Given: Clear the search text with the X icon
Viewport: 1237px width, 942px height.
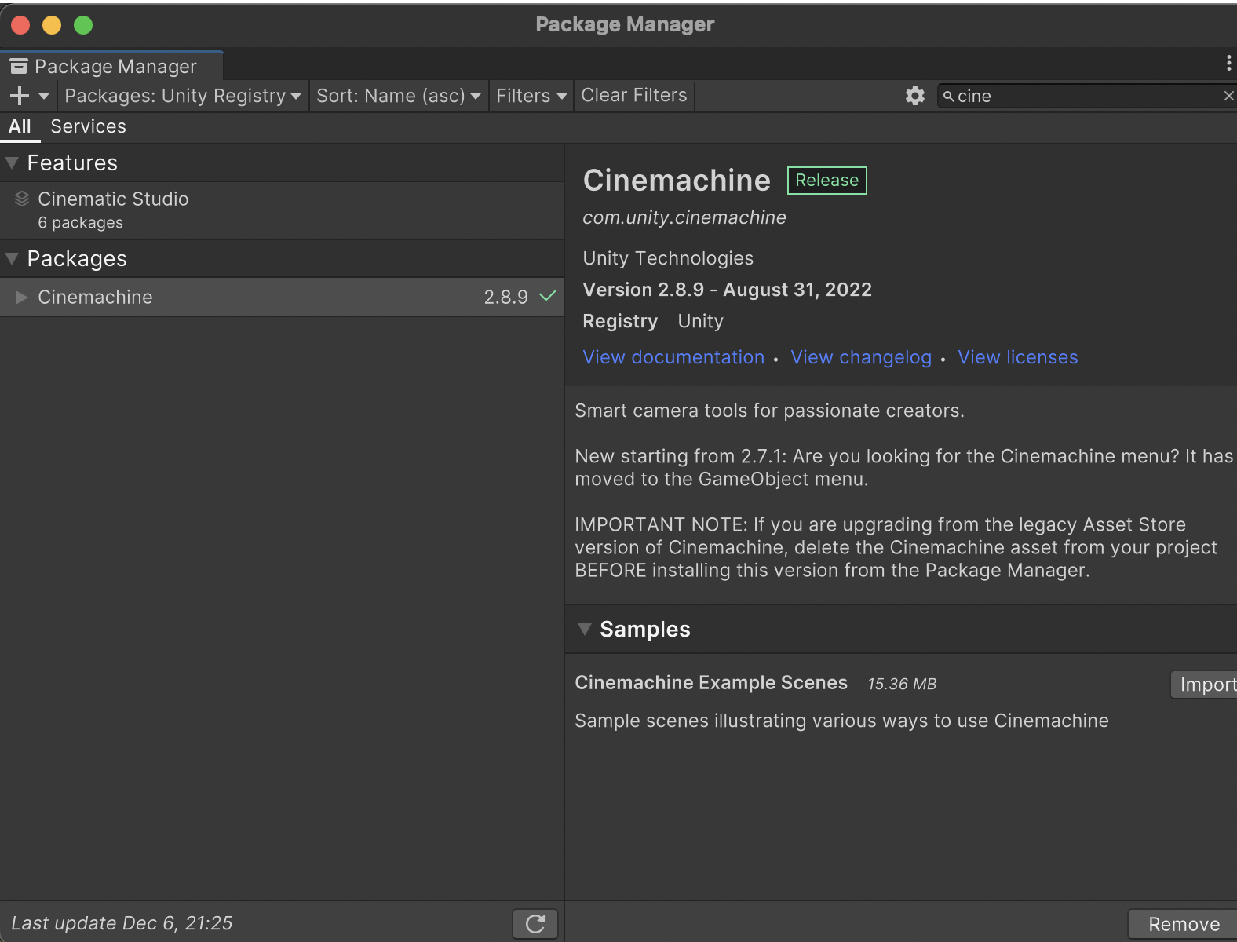Looking at the screenshot, I should [x=1228, y=96].
